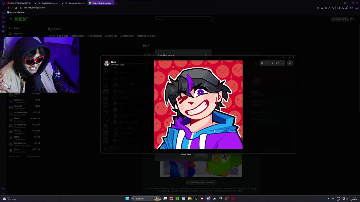This screenshot has height=202, width=360.
Task: Click the Kick search field
Action: (x=183, y=19)
